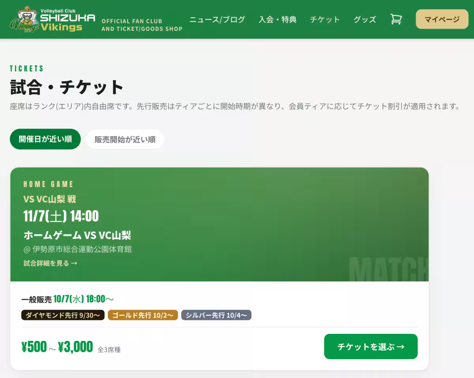Click the マイページ button
This screenshot has height=378, width=474.
tap(442, 19)
